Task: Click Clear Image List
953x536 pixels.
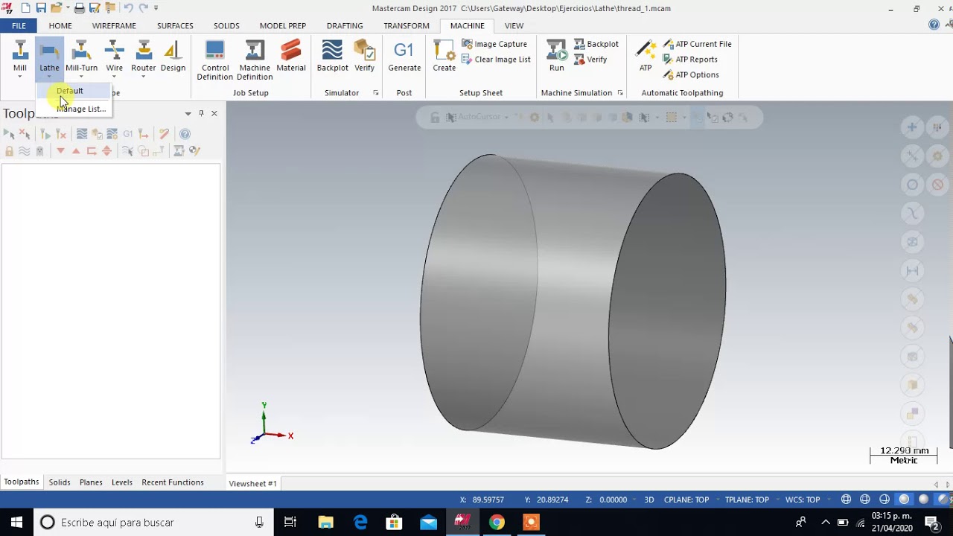Action: pyautogui.click(x=496, y=60)
